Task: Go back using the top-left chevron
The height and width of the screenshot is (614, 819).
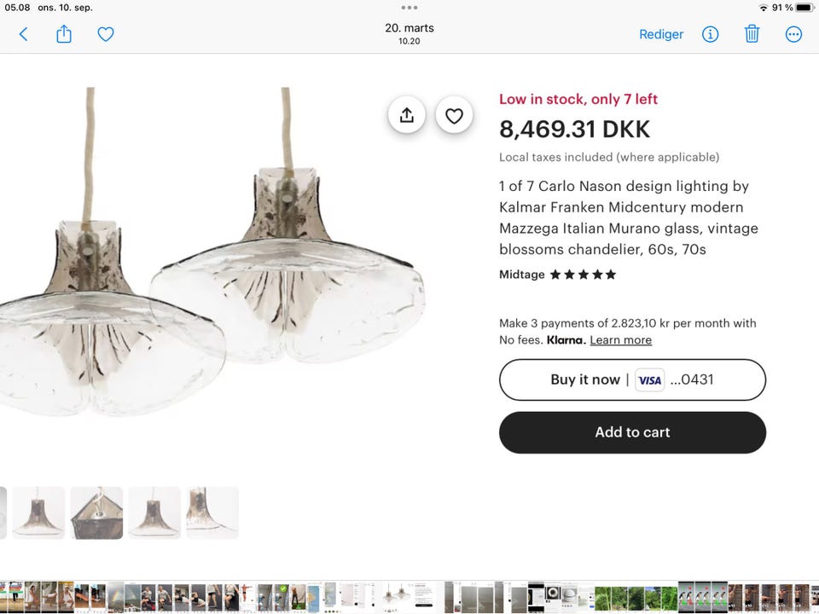Action: click(23, 34)
